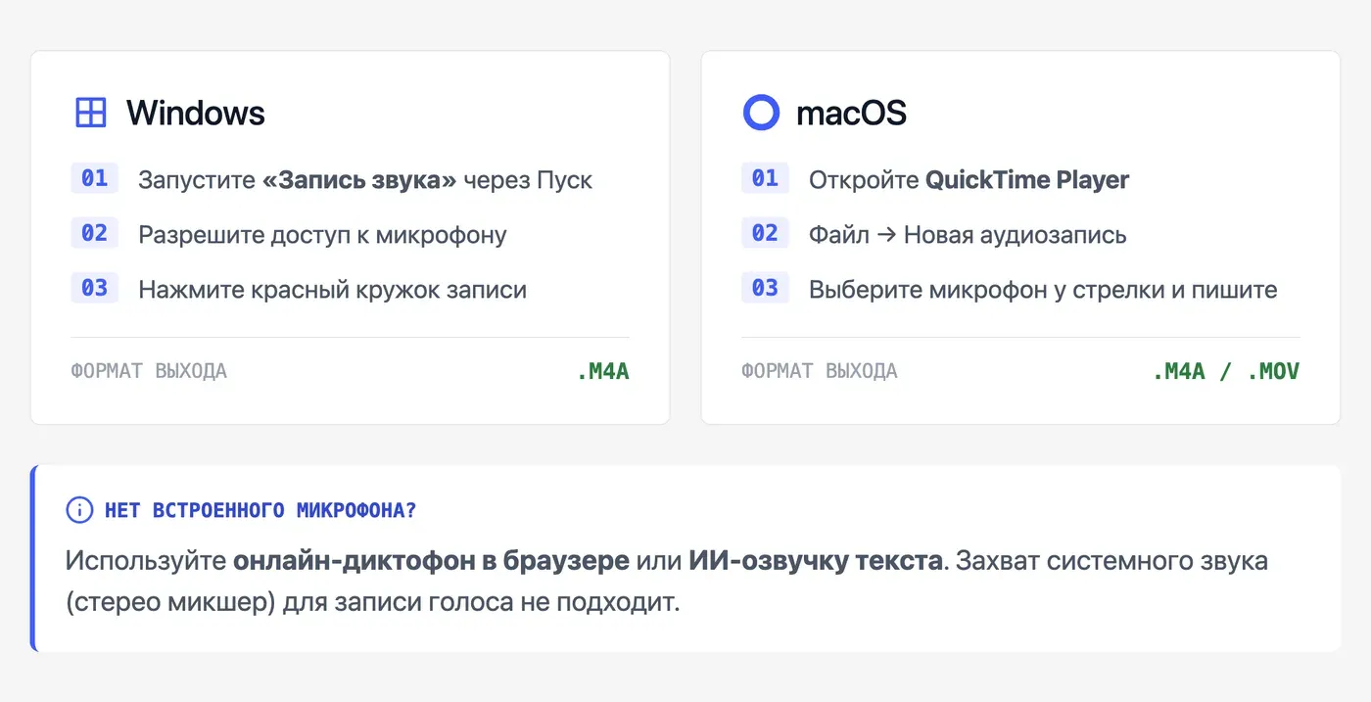Click the .M4A / .MOV format value
Image resolution: width=1371 pixels, height=702 pixels.
point(1226,371)
